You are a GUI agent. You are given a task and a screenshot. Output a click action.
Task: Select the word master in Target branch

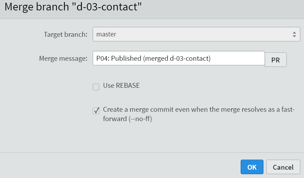coord(106,34)
